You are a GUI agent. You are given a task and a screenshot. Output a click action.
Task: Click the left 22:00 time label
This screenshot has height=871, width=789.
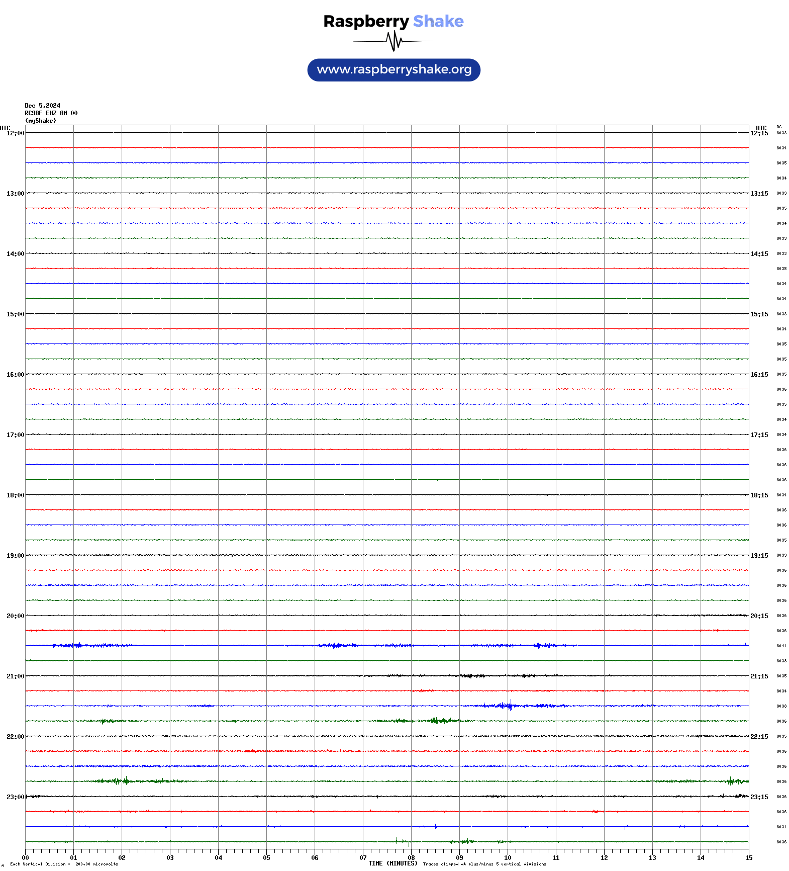pos(15,737)
